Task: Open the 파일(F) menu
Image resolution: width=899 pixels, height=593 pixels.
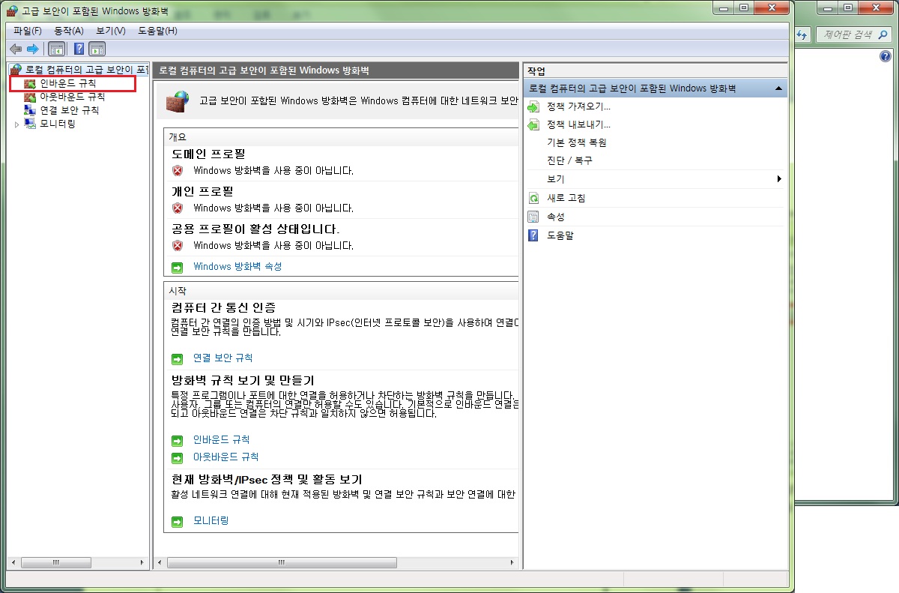Action: [x=28, y=31]
